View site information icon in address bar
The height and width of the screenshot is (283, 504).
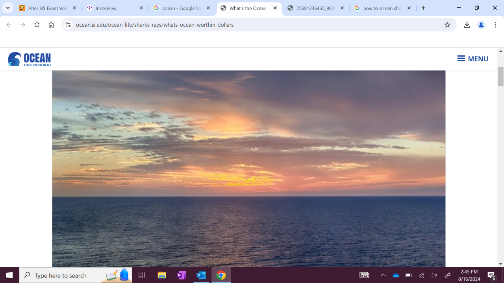click(68, 25)
